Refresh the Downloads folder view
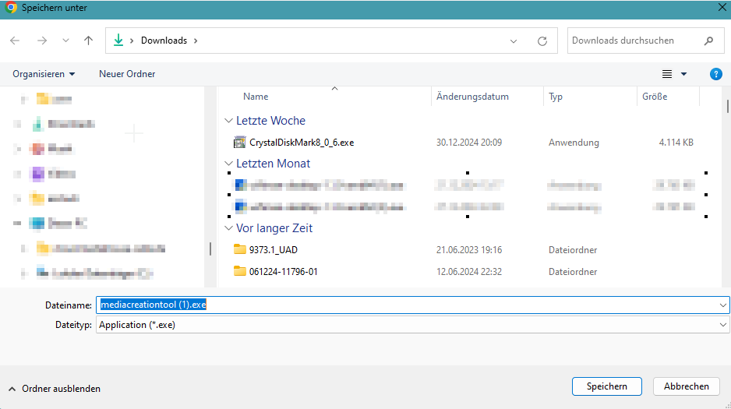Screen dimensions: 731x409 (542, 41)
